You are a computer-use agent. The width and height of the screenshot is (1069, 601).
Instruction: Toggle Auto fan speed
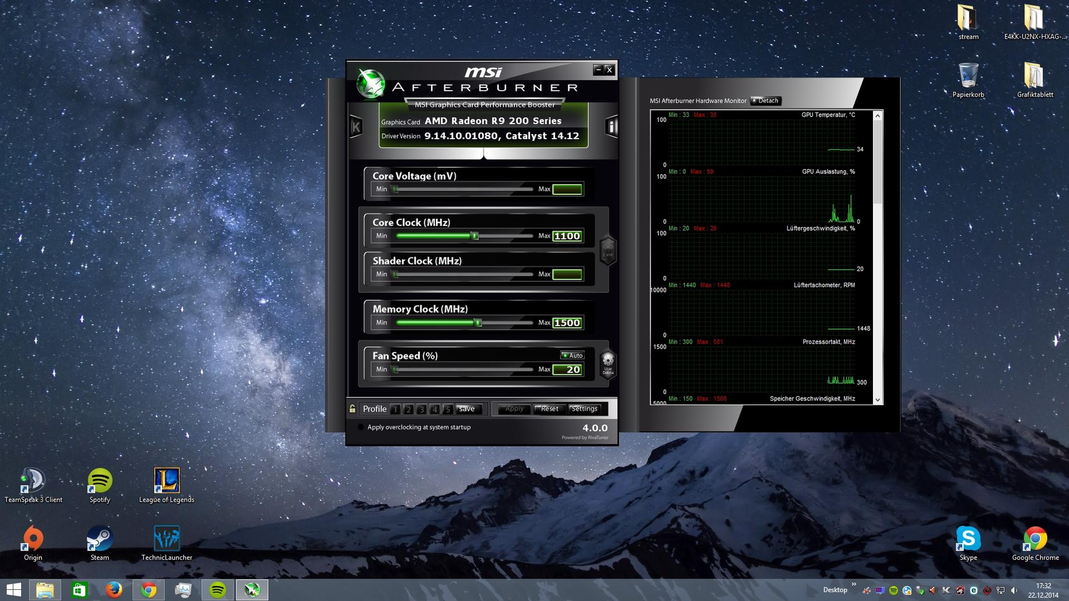[x=572, y=355]
